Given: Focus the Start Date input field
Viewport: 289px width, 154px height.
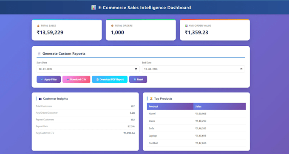Looking at the screenshot, I should click(88, 69).
